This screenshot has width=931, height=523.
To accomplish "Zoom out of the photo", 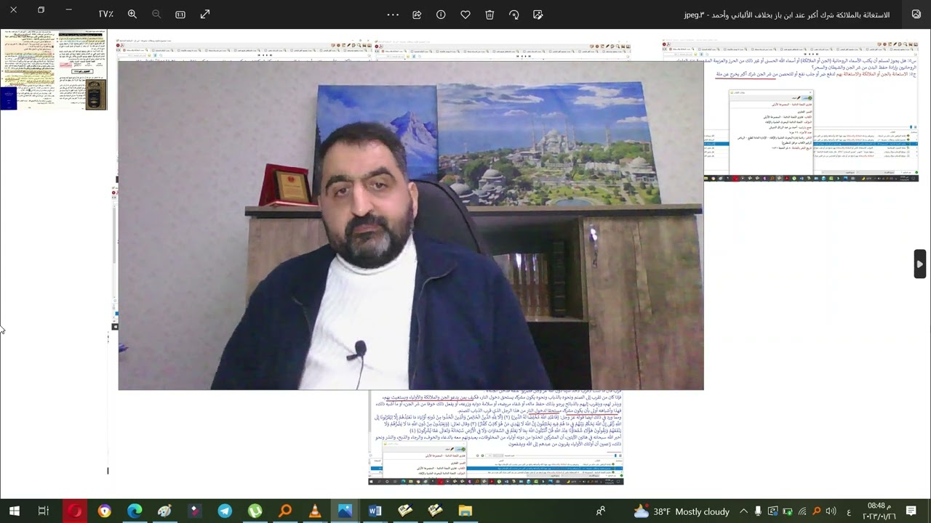I will coord(156,15).
